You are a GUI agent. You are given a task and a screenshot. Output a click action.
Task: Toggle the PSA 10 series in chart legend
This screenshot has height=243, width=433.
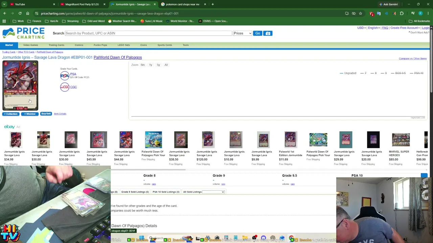pos(416,73)
